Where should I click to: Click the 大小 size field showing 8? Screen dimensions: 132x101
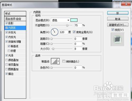(x=78, y=49)
